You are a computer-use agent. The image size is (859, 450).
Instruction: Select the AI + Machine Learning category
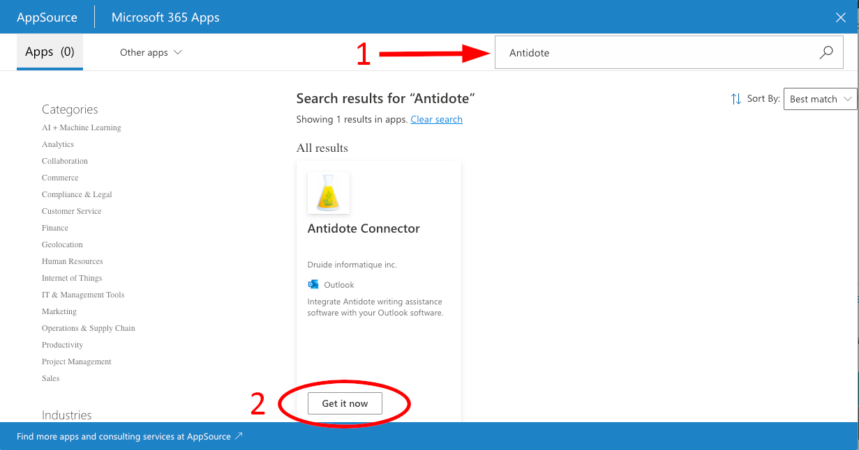[x=82, y=127]
